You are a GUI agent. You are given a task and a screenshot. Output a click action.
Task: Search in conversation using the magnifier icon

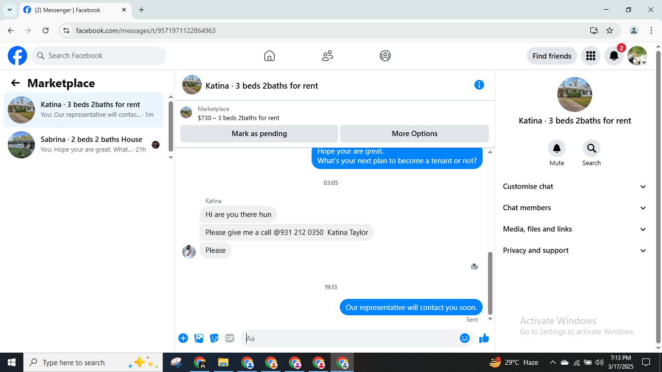click(591, 148)
